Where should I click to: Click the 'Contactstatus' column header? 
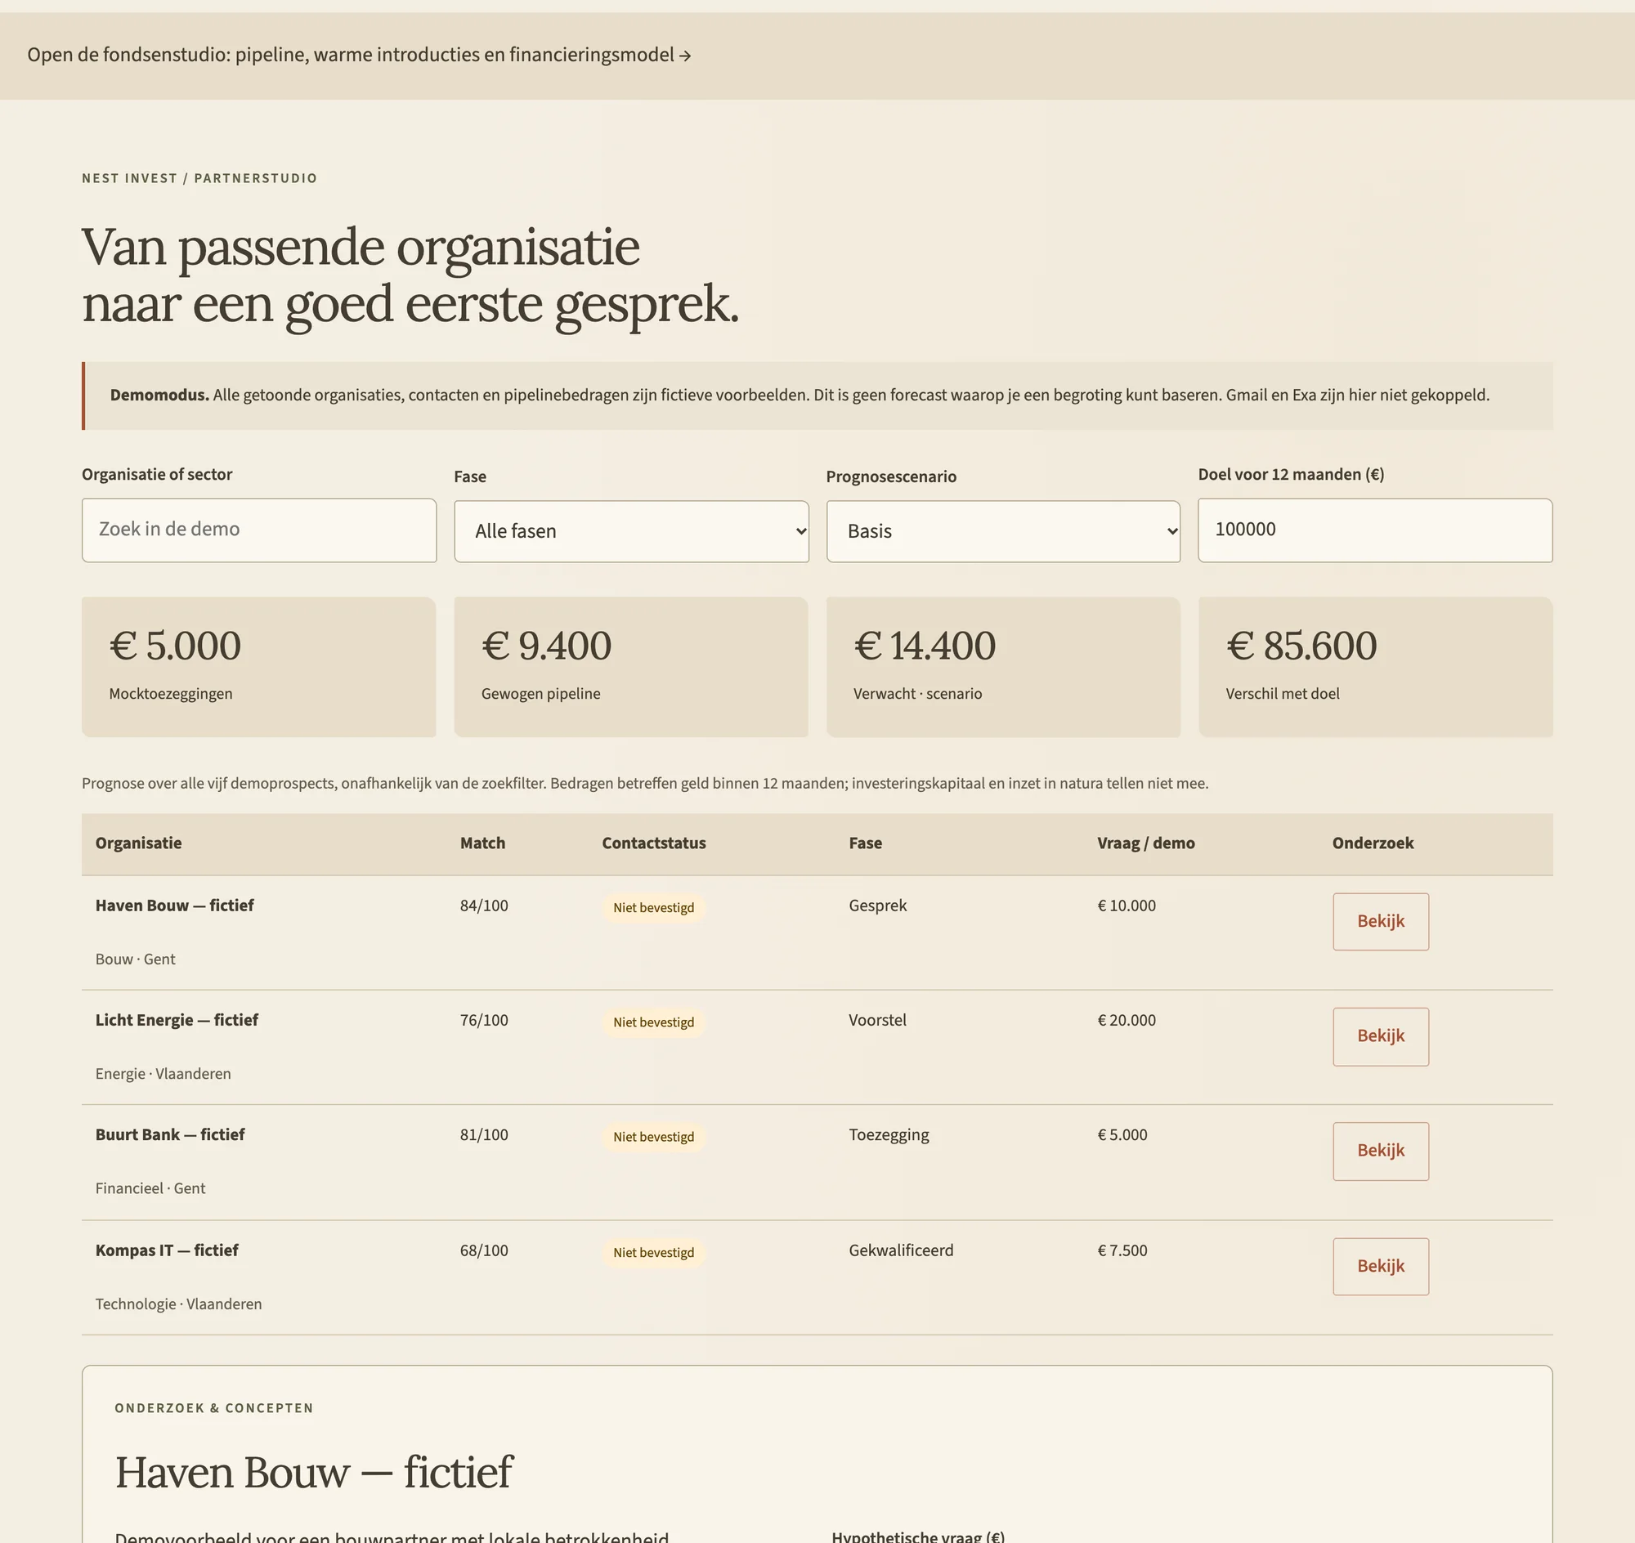[x=654, y=843]
